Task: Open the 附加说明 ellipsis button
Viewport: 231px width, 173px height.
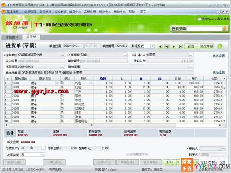Action: 191,67
